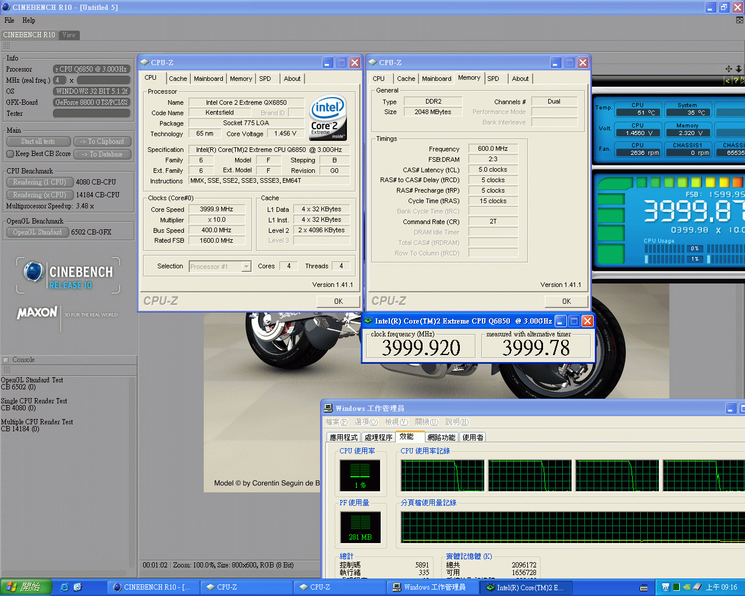The image size is (745, 596).
Task: Click the CPU-Z title bar icon of memory window
Action: coord(373,62)
